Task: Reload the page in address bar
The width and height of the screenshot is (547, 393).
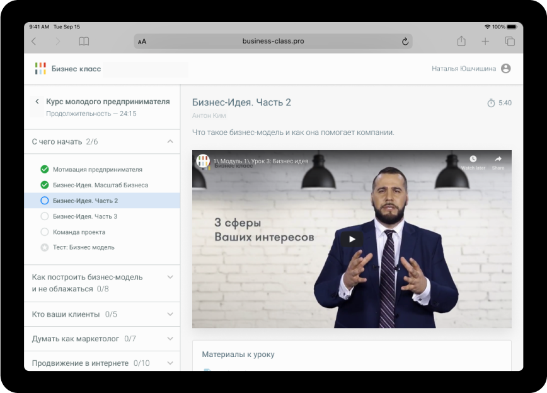Action: pyautogui.click(x=405, y=42)
